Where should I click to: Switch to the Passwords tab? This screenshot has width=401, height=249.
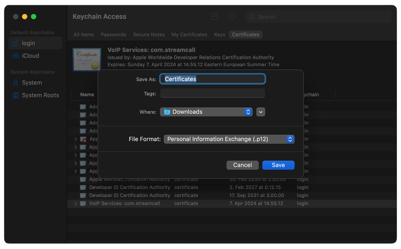113,35
